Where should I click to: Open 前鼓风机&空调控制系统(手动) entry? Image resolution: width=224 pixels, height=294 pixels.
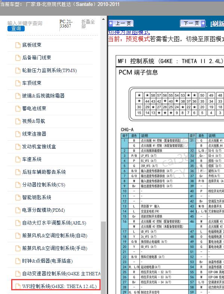(55, 248)
